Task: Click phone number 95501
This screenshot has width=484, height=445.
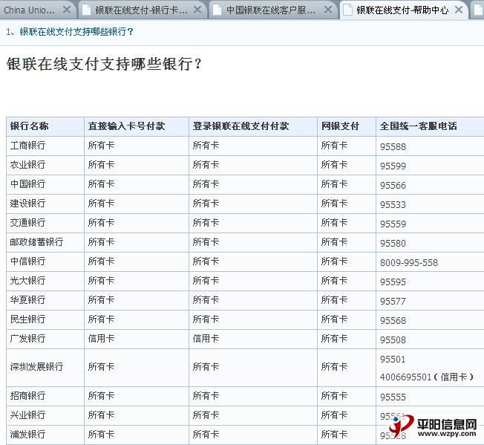Action: 393,359
